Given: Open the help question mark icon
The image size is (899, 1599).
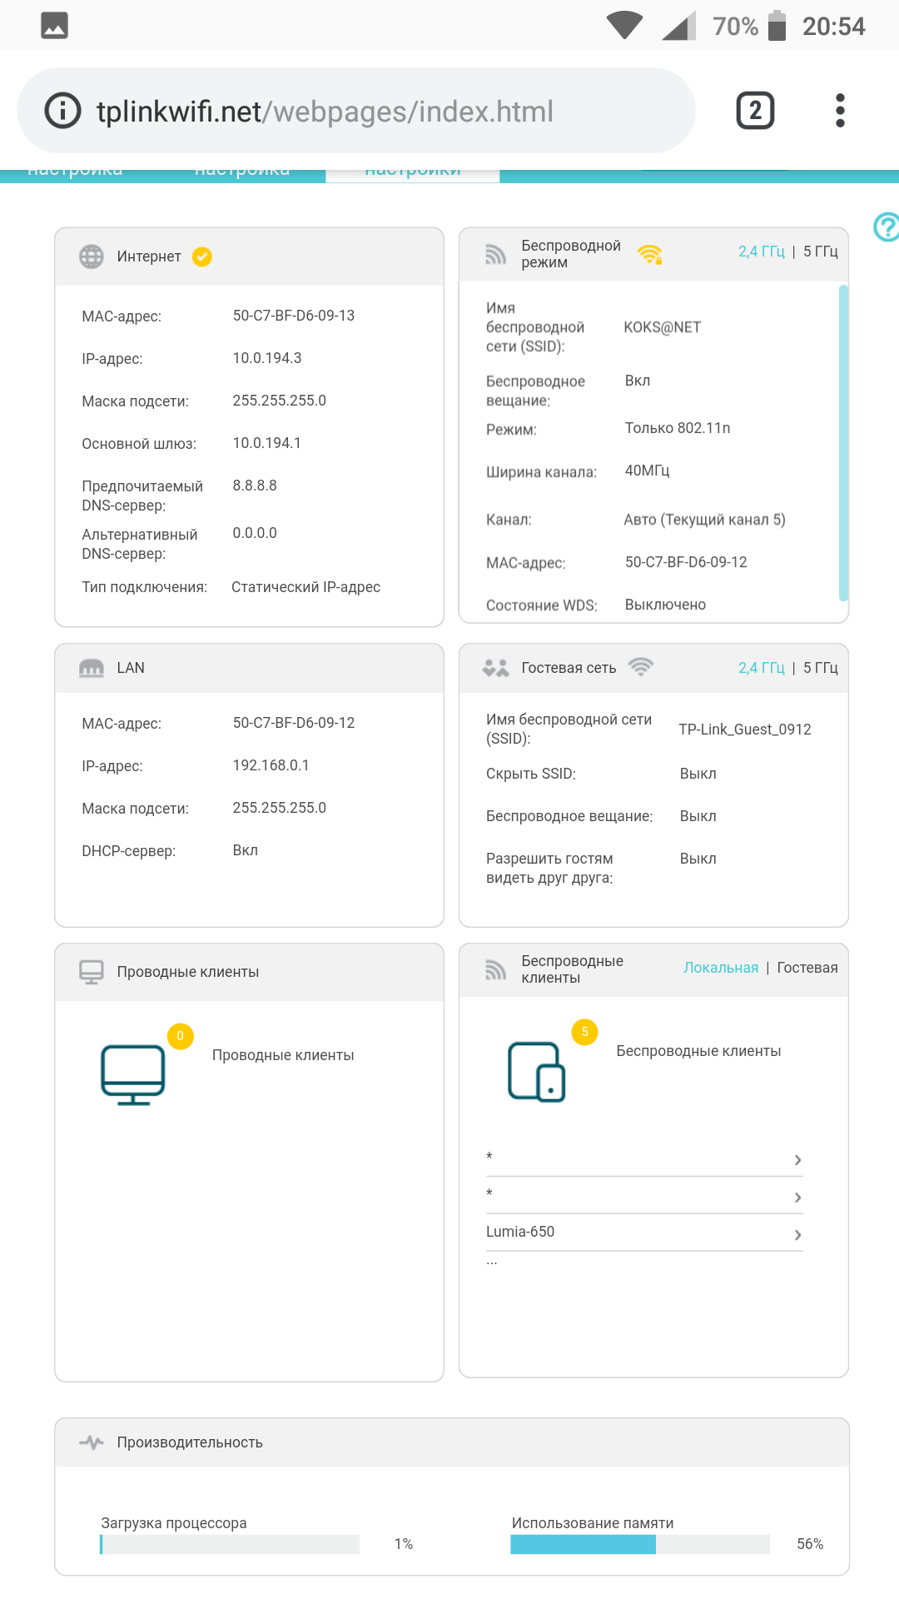Looking at the screenshot, I should tap(886, 227).
